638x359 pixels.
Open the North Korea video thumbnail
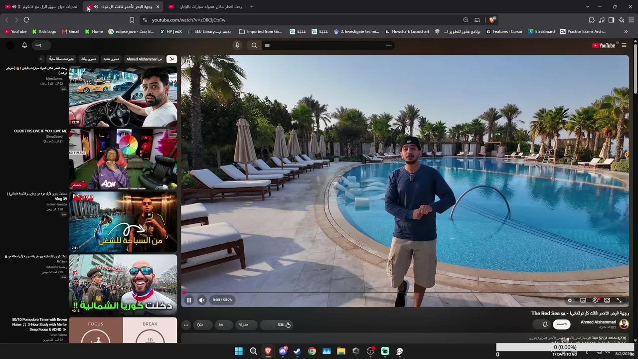point(123,285)
